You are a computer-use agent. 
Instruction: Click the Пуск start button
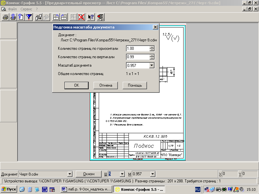tap(9, 189)
